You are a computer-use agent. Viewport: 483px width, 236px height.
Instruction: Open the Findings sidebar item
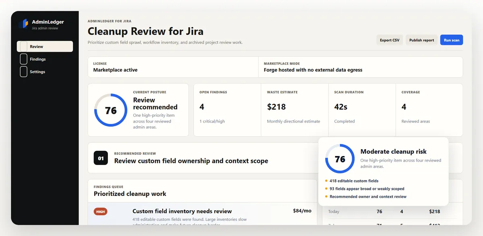coord(45,59)
